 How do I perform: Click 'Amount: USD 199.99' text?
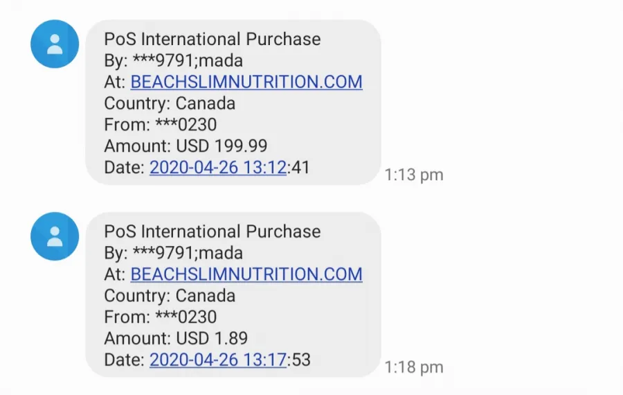click(186, 146)
